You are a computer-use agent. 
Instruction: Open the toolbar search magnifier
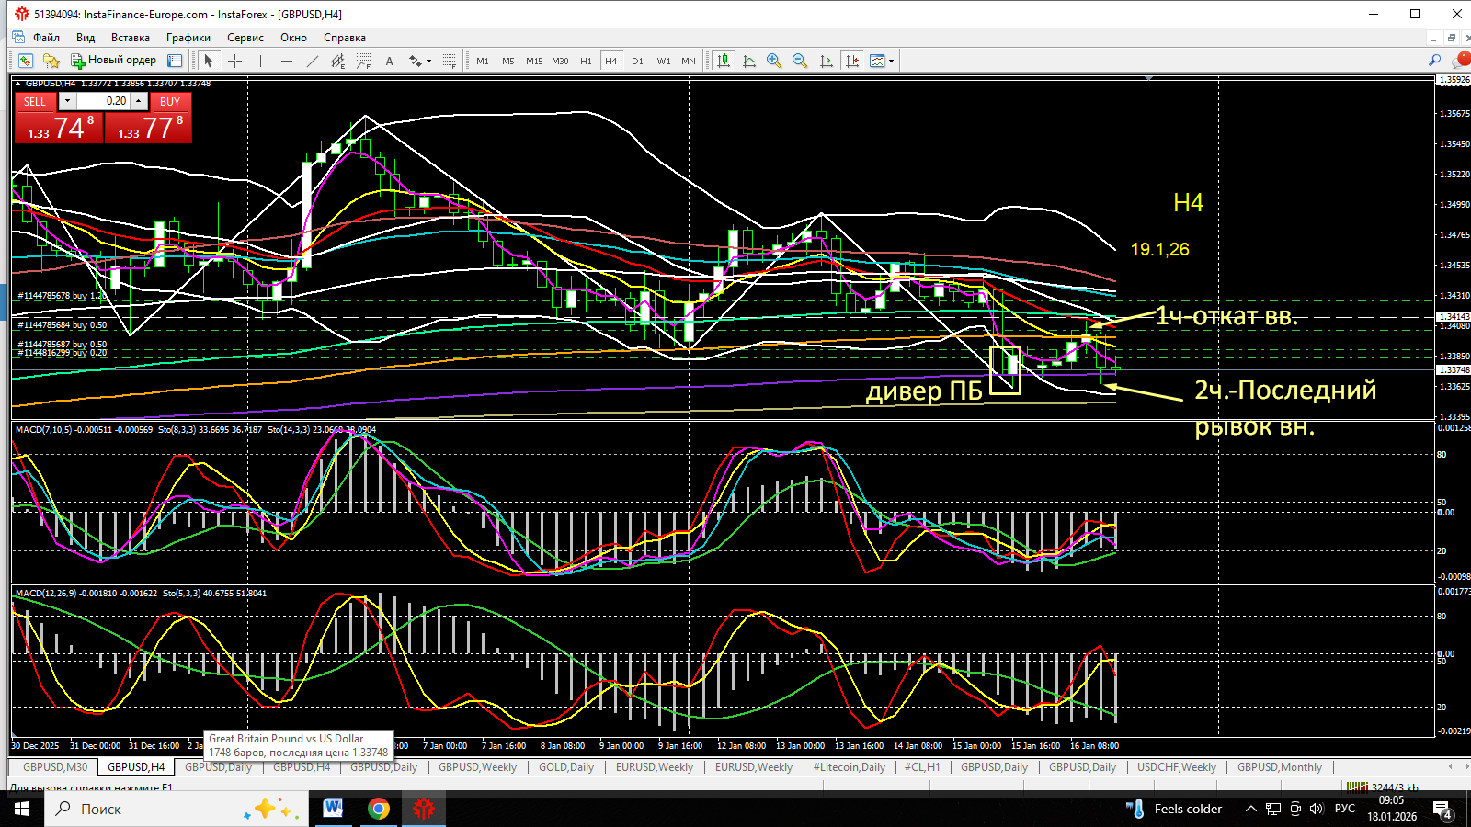click(x=1434, y=60)
